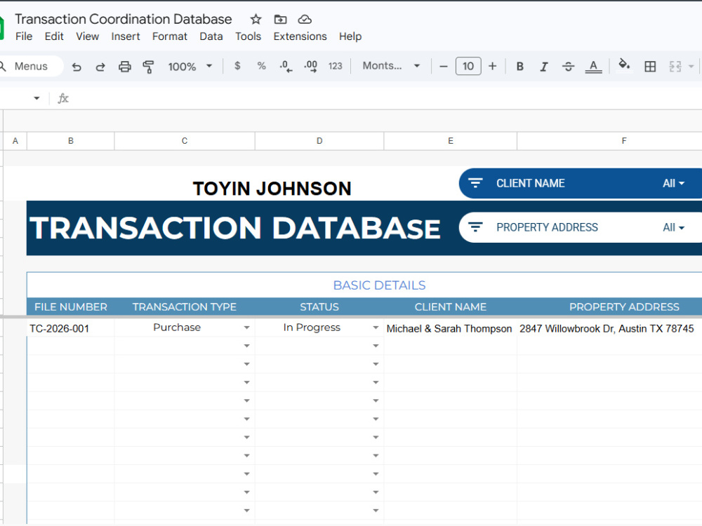
Task: Open the Montserrat font dropdown
Action: point(391,66)
